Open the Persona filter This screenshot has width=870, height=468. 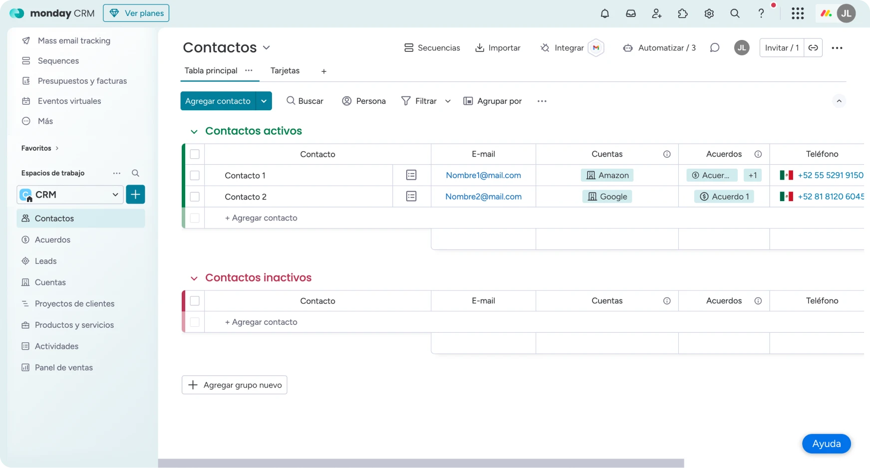pyautogui.click(x=364, y=101)
